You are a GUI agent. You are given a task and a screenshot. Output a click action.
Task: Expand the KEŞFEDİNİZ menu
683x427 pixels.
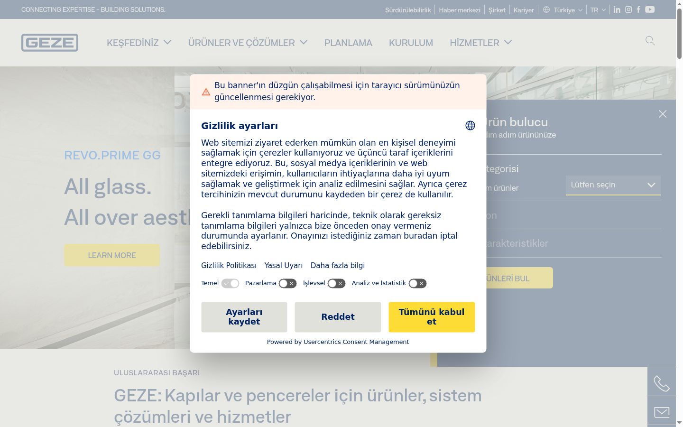click(139, 43)
